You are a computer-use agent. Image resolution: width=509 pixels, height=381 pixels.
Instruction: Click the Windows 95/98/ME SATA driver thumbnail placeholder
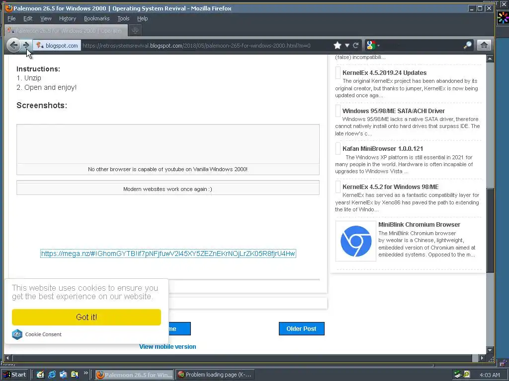point(338,111)
